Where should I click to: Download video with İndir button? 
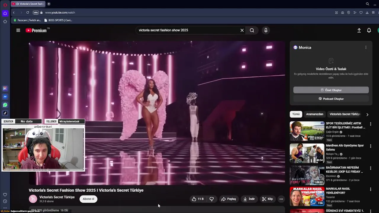pos(249,199)
